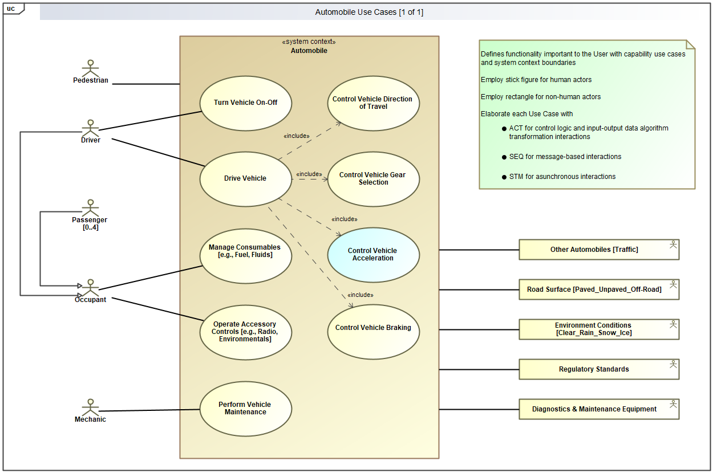Click the uc diagram type tab
713x473 pixels.
pyautogui.click(x=11, y=8)
